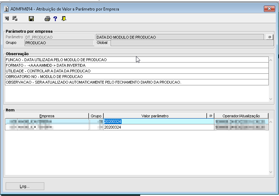Click the Operador/Atualização column header
Viewport: 279px width, 196px height.
point(241,116)
